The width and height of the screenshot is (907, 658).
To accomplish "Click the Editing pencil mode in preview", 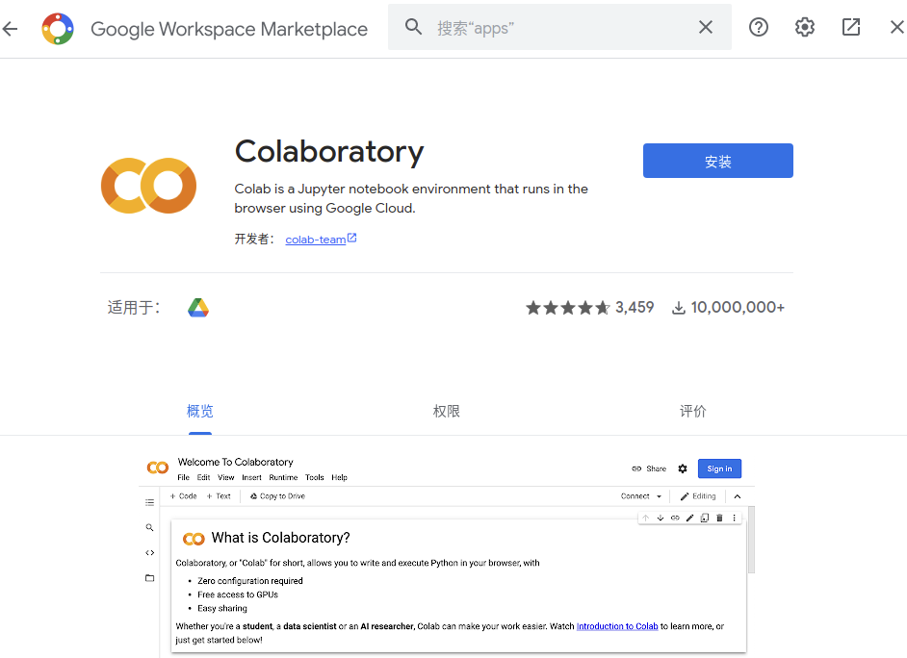I will [698, 496].
